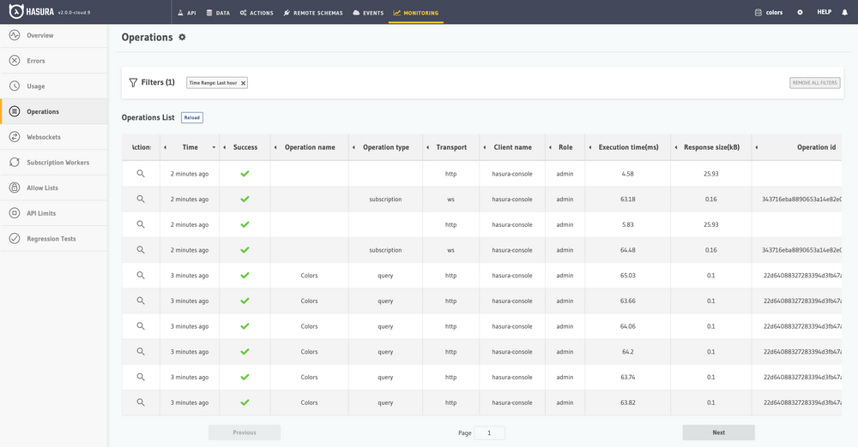This screenshot has width=858, height=447.
Task: Click the Filters funnel icon
Action: [x=133, y=83]
